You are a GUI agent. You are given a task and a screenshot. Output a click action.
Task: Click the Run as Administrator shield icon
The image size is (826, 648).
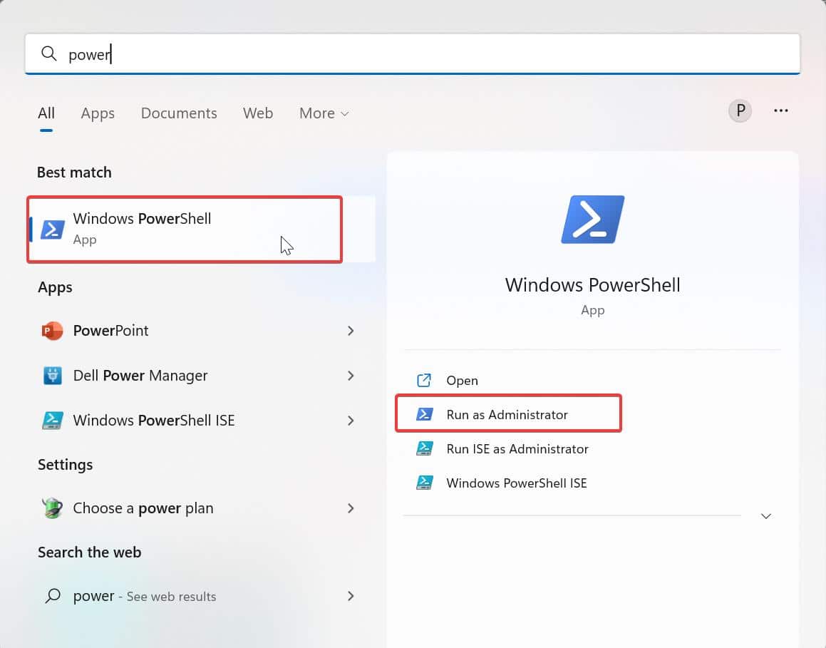424,414
